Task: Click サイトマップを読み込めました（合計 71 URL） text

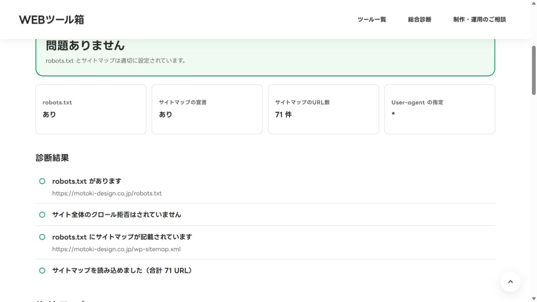Action: click(122, 271)
